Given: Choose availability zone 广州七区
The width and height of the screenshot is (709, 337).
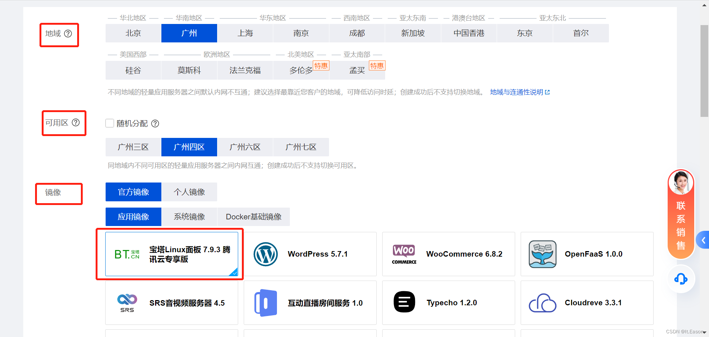Looking at the screenshot, I should pyautogui.click(x=301, y=147).
